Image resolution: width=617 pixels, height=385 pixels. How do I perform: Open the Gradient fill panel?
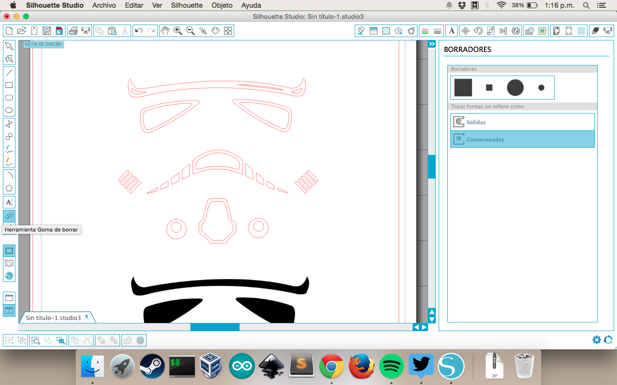(x=373, y=31)
